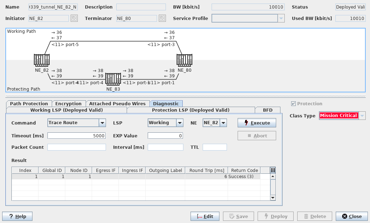Expand the NE selection dropdown
Viewport: 370px width, 223px height.
223,123
